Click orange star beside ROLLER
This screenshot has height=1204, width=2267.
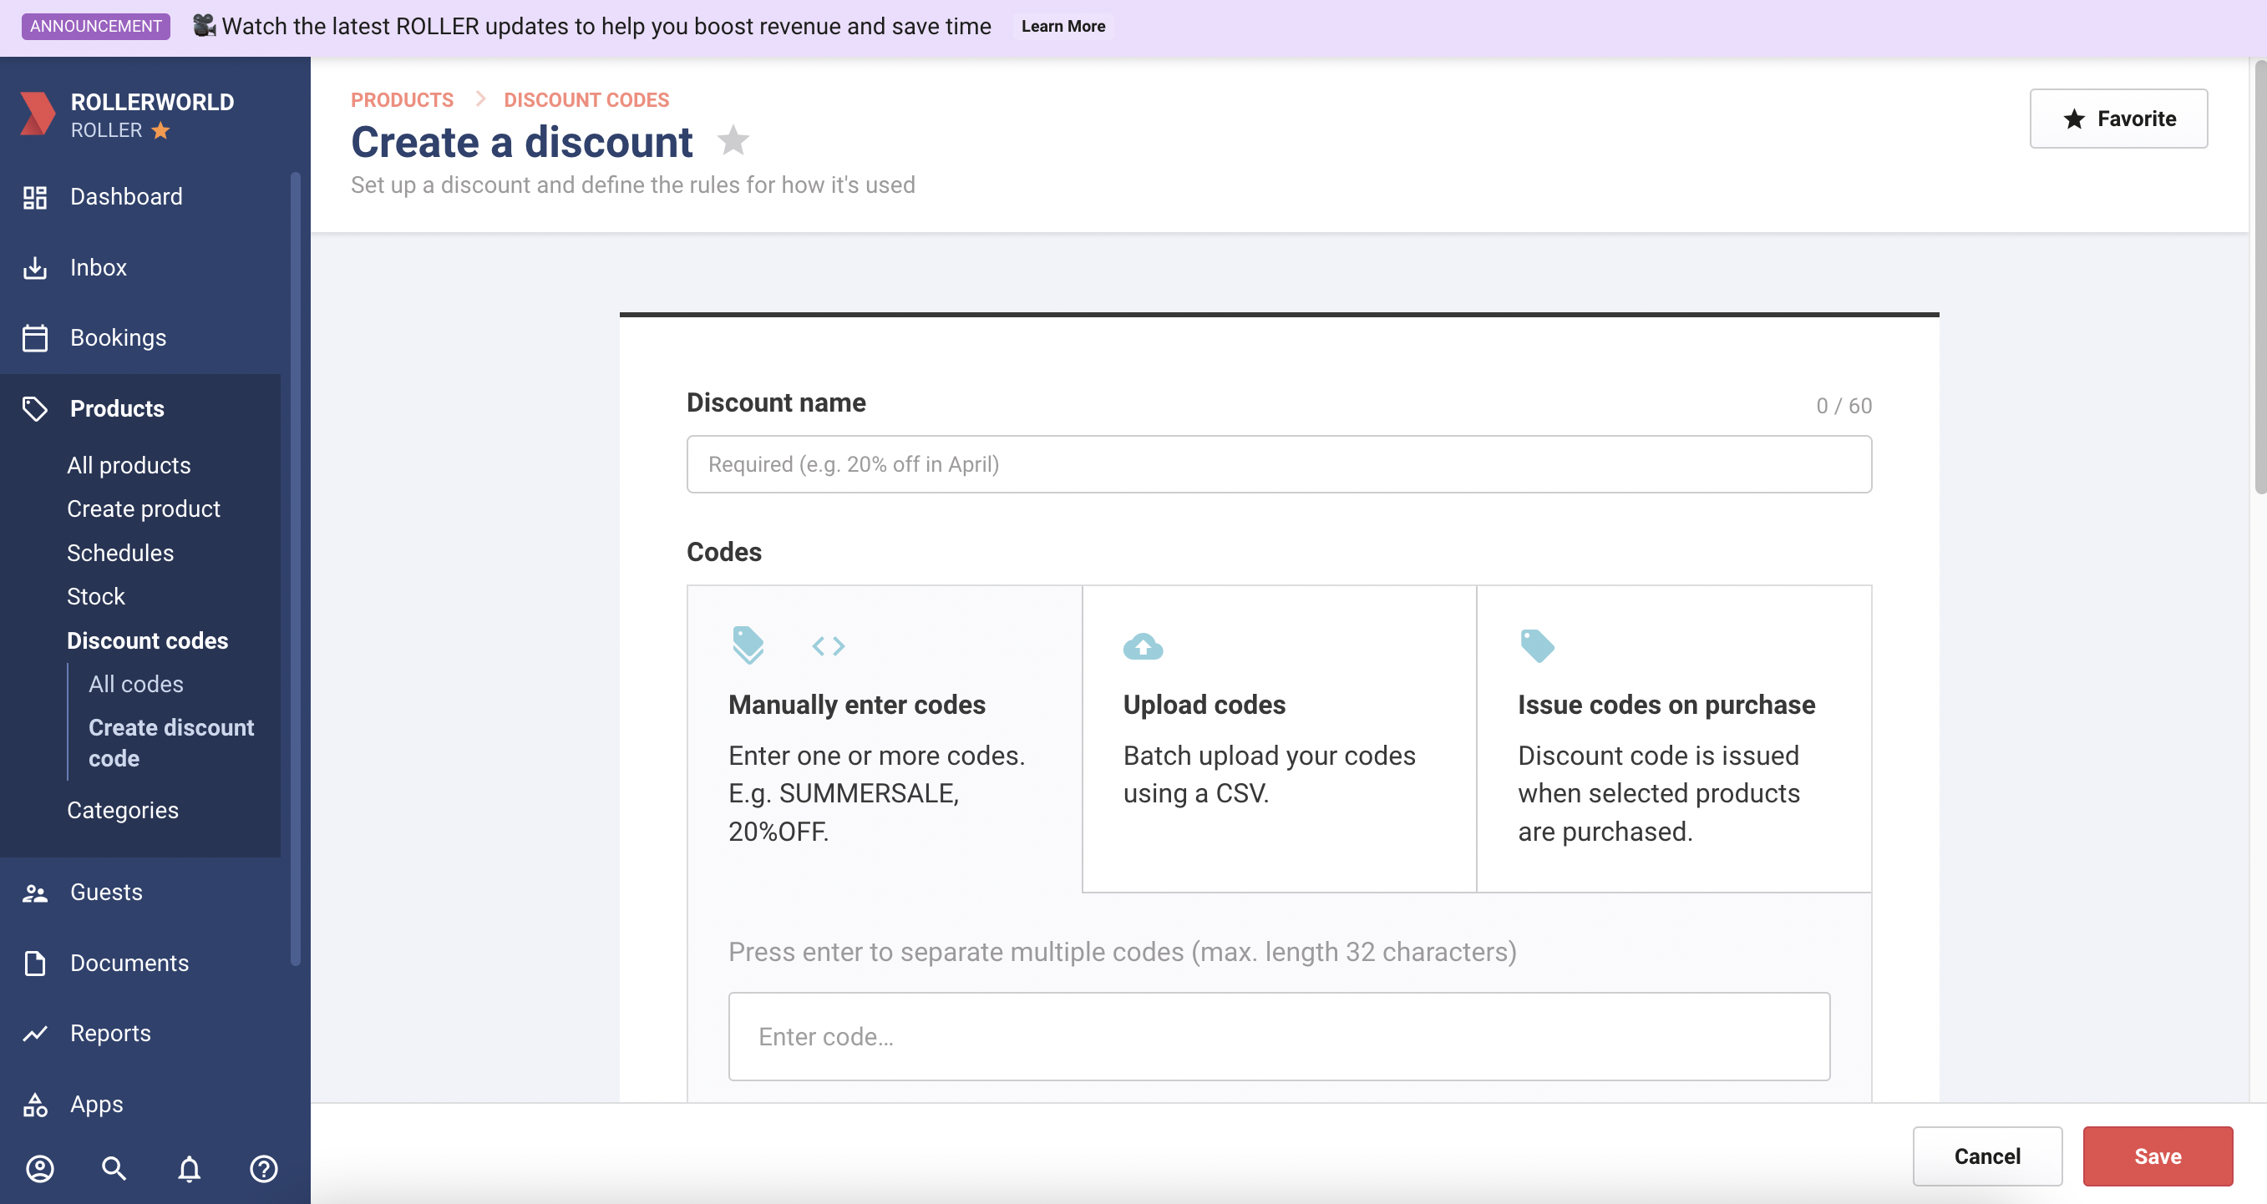(160, 130)
